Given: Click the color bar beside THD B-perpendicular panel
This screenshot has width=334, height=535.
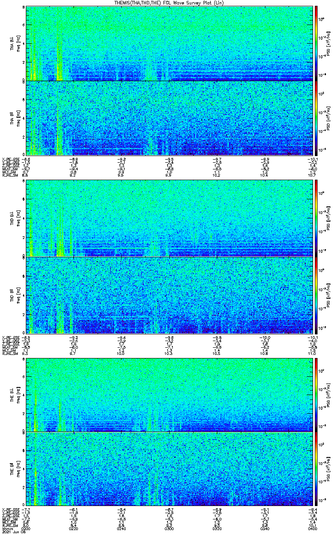Looking at the screenshot, I should point(316,218).
